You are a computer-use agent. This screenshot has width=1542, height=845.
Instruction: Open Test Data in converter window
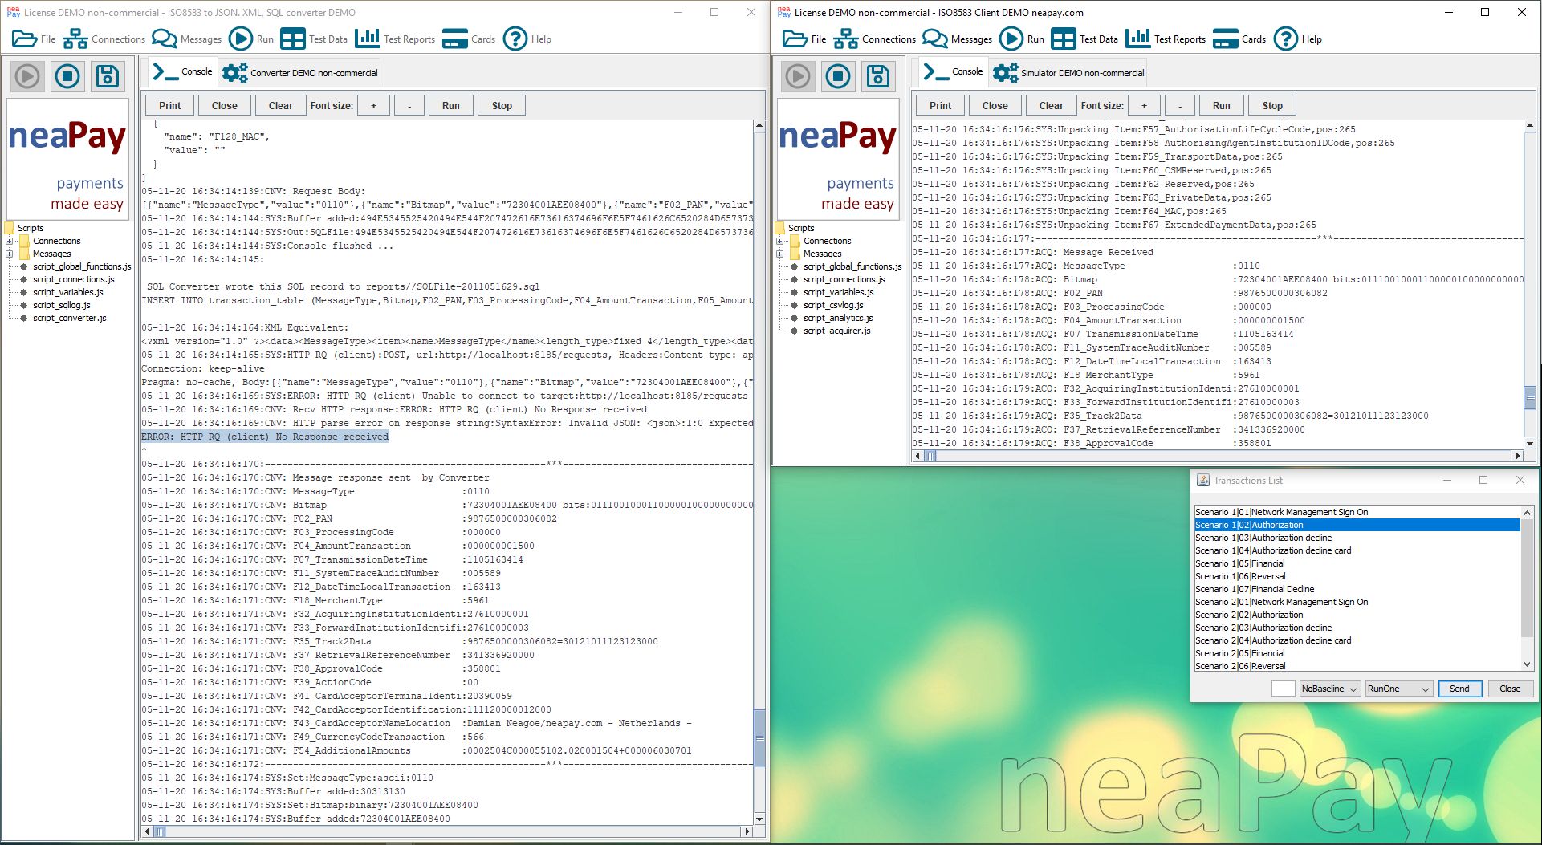pyautogui.click(x=314, y=39)
